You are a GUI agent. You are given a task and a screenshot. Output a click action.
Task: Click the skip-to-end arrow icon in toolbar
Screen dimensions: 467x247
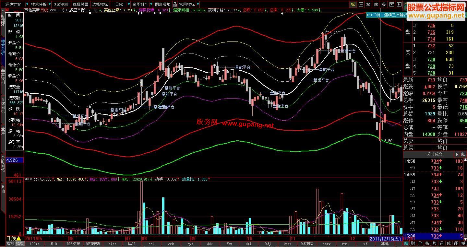pyautogui.click(x=399, y=5)
